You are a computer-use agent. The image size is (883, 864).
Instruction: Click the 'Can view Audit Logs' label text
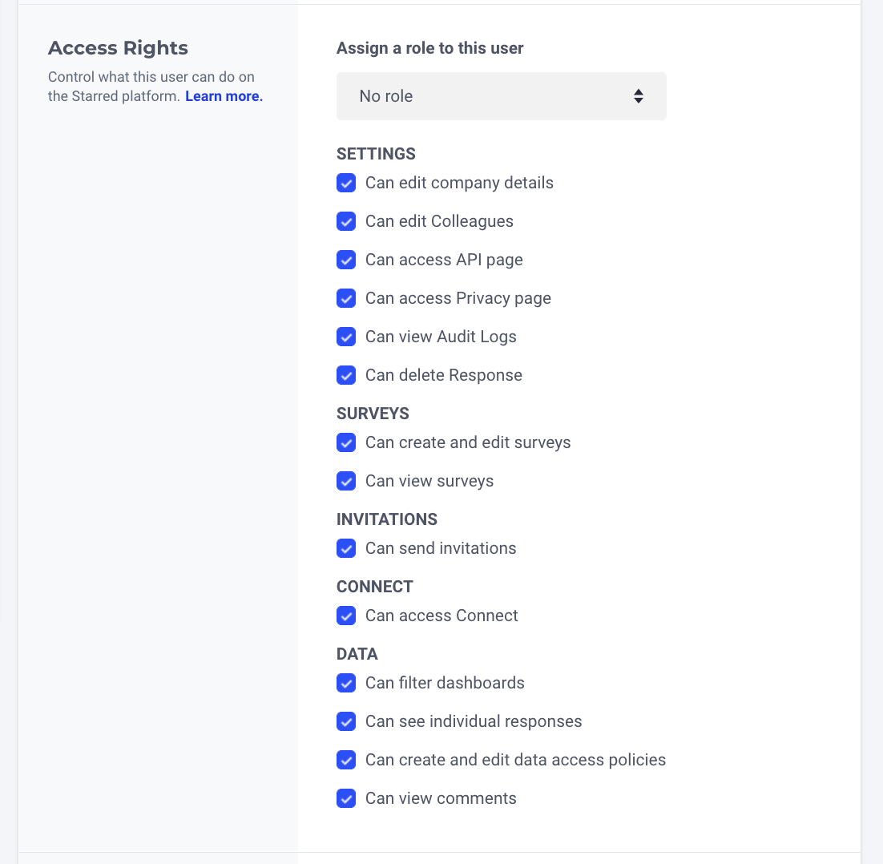tap(441, 337)
